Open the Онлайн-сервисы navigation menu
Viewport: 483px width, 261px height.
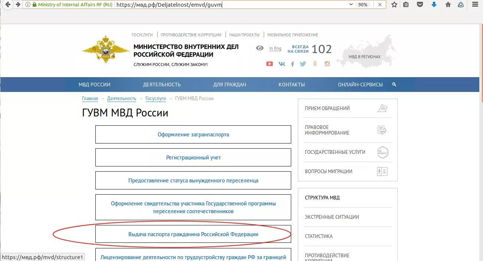click(x=360, y=85)
